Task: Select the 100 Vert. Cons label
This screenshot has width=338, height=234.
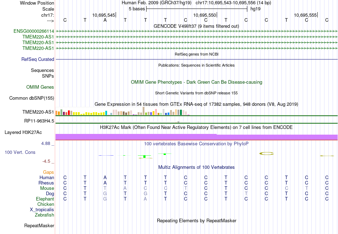Action: click(x=20, y=152)
